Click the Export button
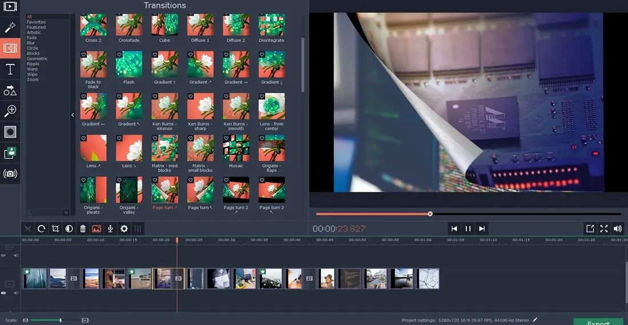This screenshot has width=628, height=325. 598,322
